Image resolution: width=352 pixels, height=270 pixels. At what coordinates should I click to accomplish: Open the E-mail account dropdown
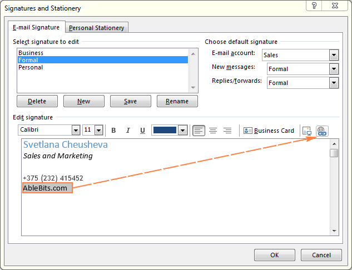point(334,55)
